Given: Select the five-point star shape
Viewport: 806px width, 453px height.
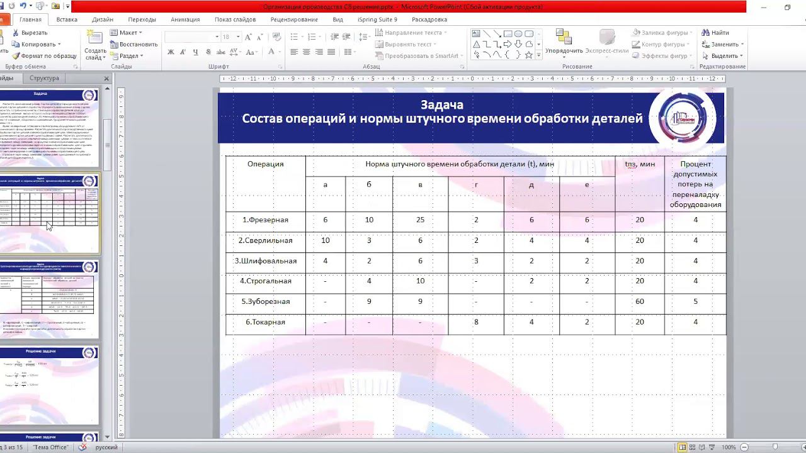Looking at the screenshot, I should (x=528, y=55).
